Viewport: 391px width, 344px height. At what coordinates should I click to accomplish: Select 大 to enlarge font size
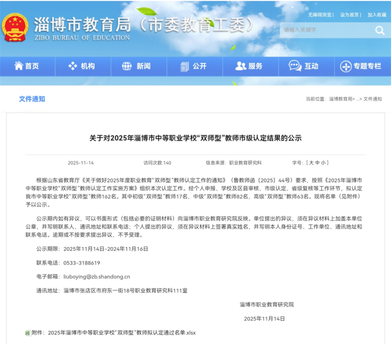pyautogui.click(x=312, y=163)
